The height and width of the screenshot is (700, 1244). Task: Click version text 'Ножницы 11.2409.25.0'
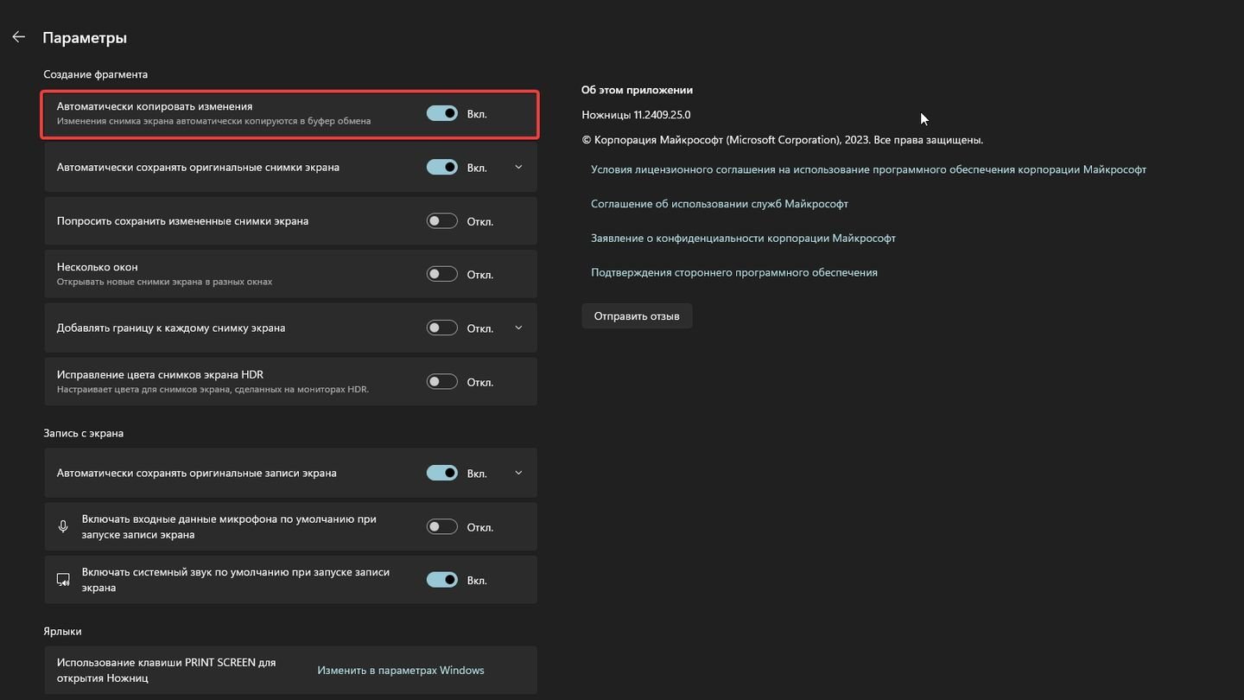(636, 115)
